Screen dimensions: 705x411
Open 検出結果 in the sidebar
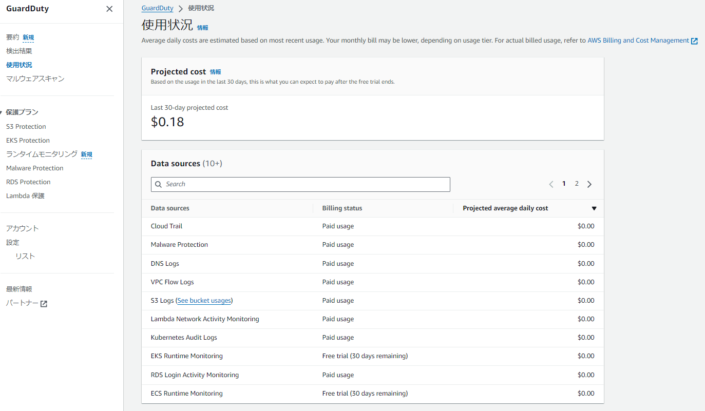(x=19, y=51)
